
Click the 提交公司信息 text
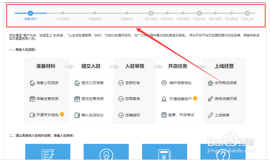coord(92,83)
